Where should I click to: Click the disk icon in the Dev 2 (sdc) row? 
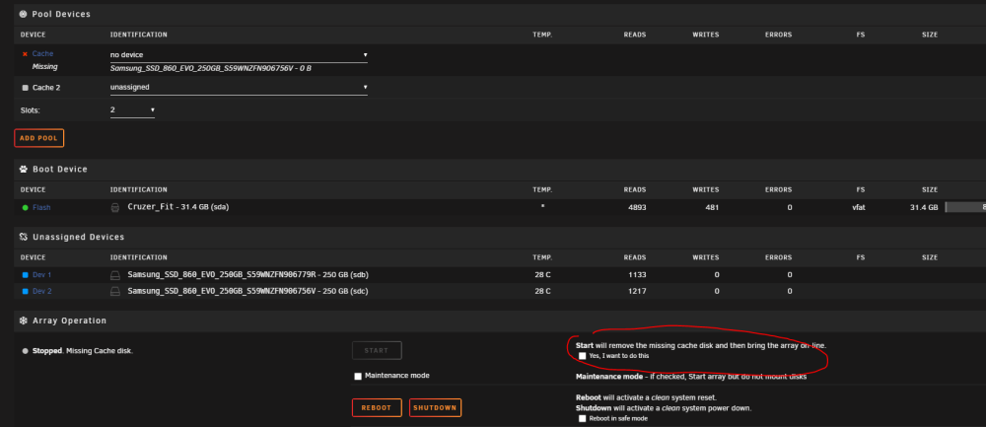[x=115, y=291]
